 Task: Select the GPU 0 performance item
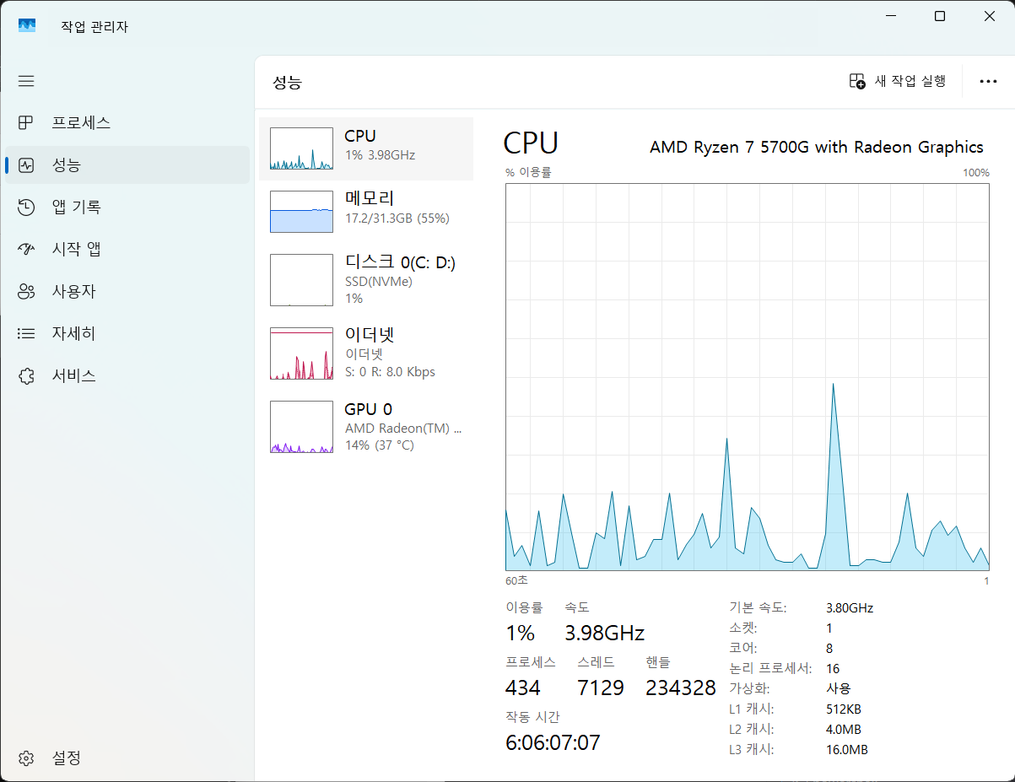[x=366, y=426]
